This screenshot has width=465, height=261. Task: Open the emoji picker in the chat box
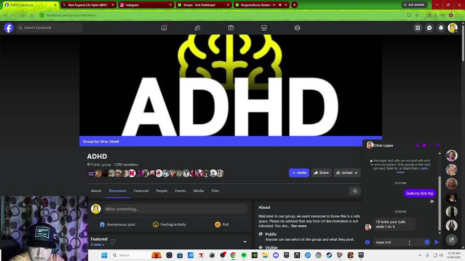coord(427,242)
